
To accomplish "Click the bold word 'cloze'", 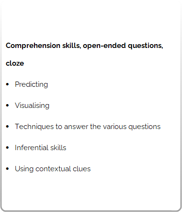I will 15,63.
